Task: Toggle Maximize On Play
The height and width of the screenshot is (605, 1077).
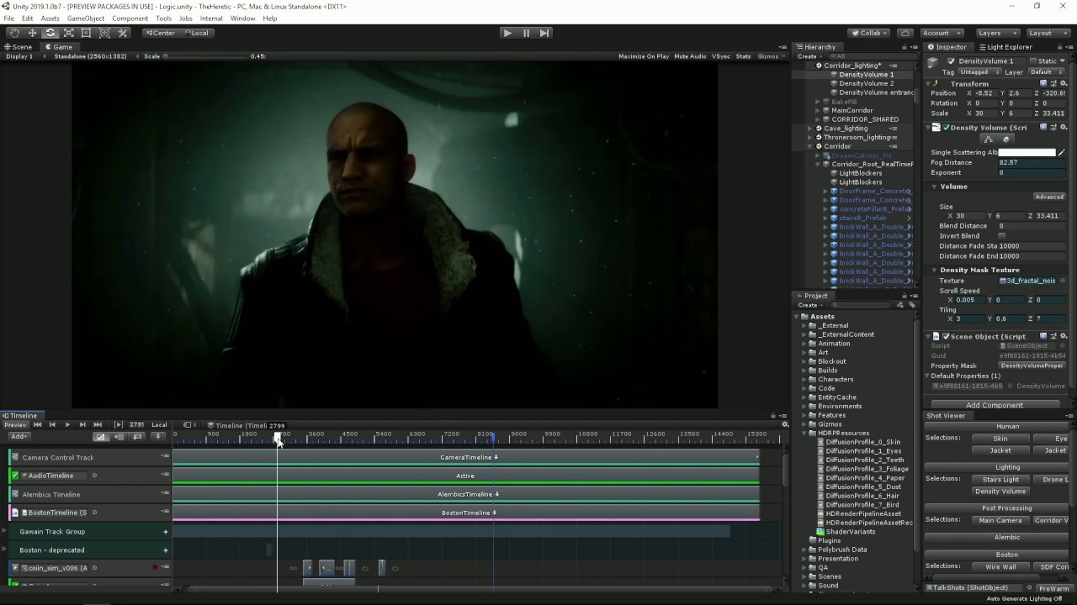Action: pyautogui.click(x=644, y=56)
